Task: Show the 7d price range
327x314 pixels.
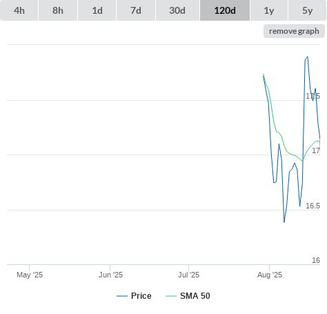Action: pos(136,10)
